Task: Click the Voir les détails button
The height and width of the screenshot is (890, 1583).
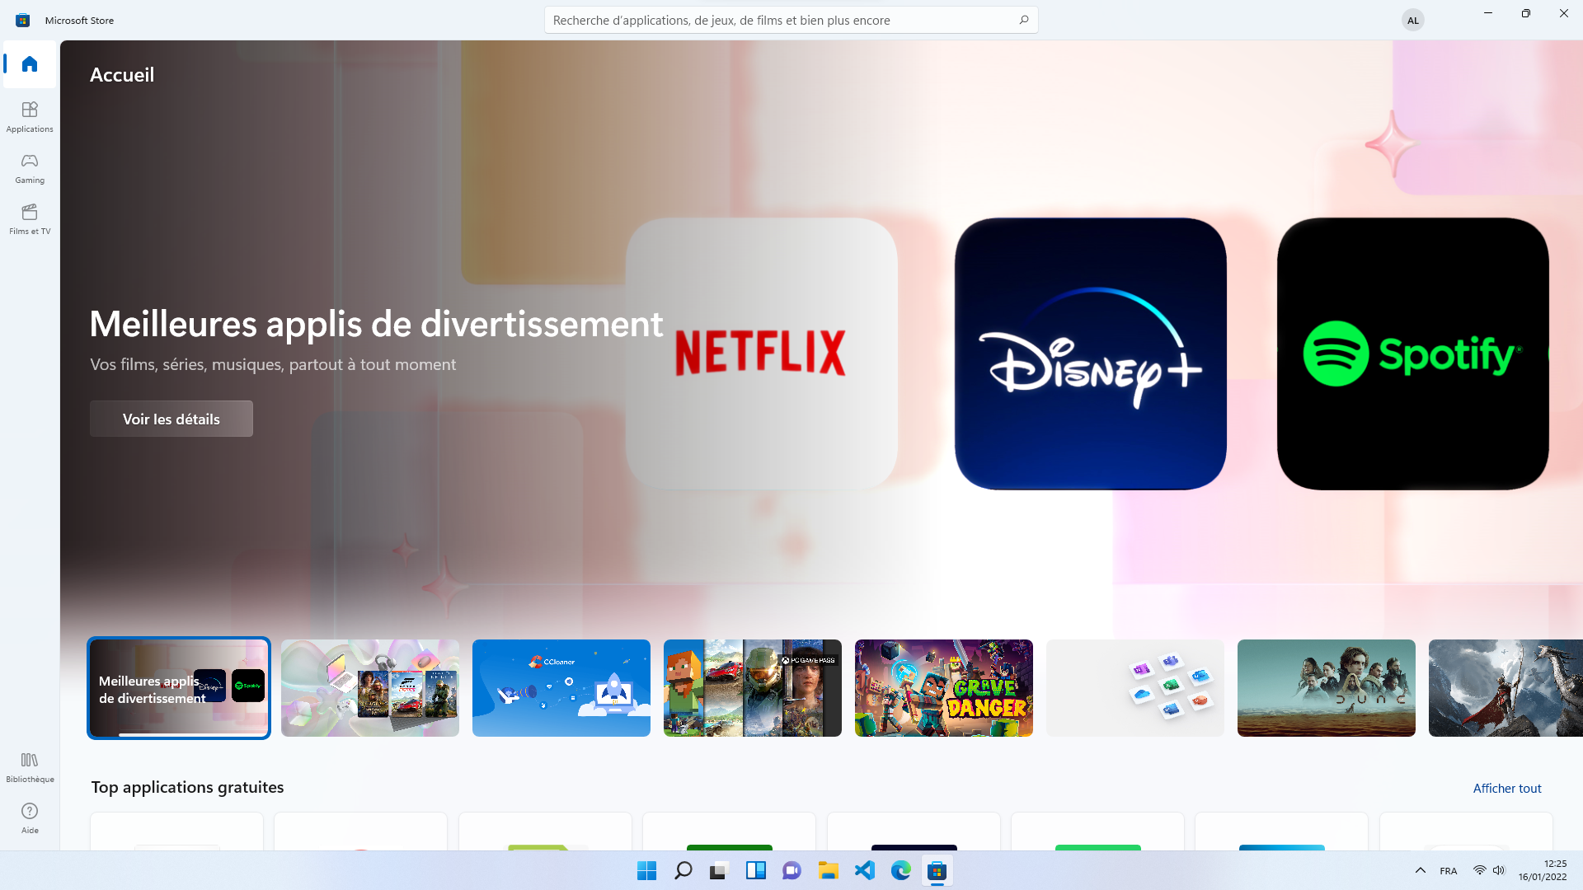Action: (x=171, y=419)
